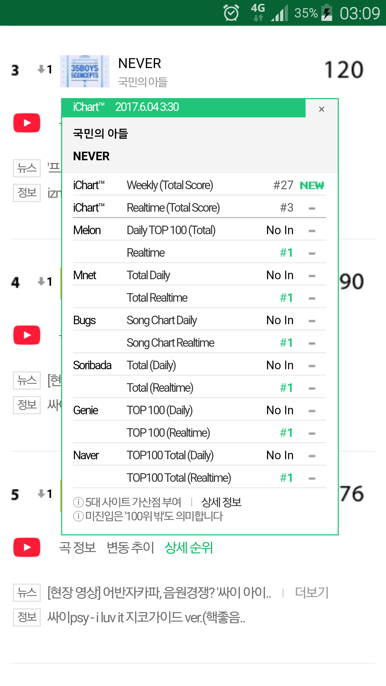
Task: Switch to the 변동 추이 tab
Action: point(130,547)
